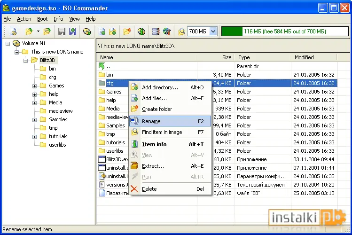Expand the Samples folder in tree
Viewport: 352px width, 235px height.
34,120
